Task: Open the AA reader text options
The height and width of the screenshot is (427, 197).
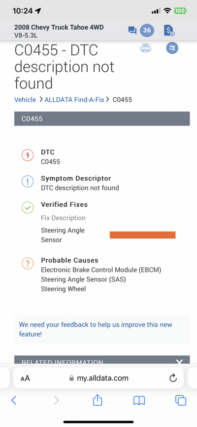Action: pyautogui.click(x=25, y=378)
